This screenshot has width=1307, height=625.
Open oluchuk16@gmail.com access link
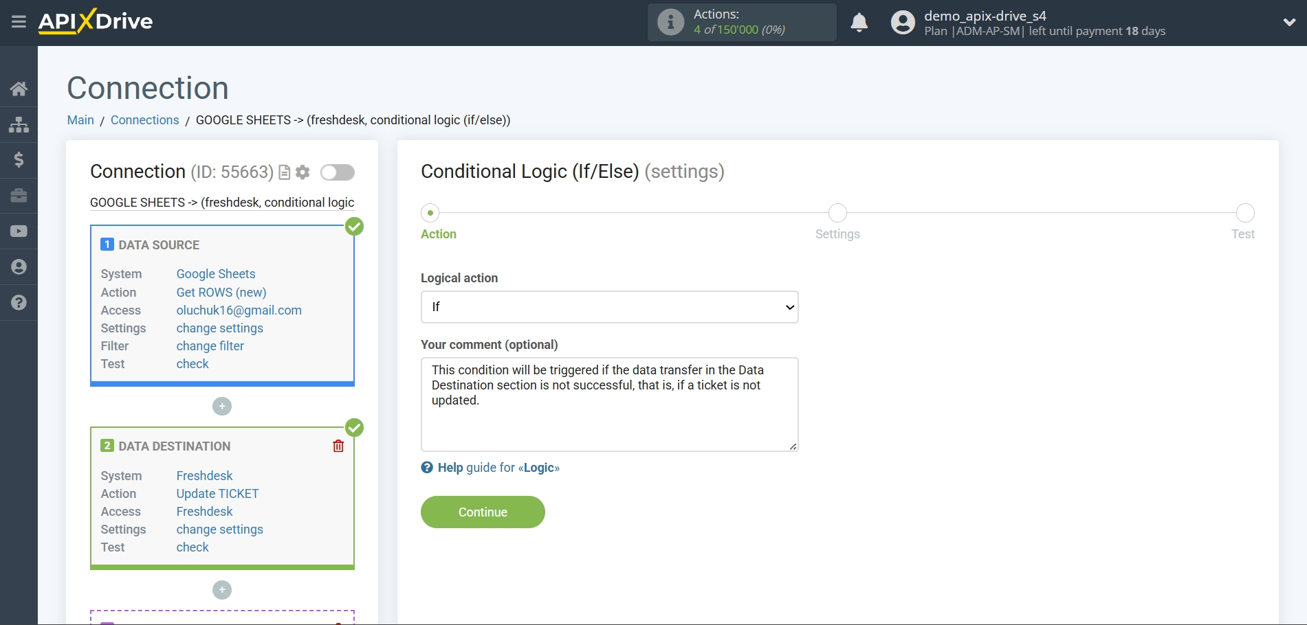pyautogui.click(x=239, y=310)
